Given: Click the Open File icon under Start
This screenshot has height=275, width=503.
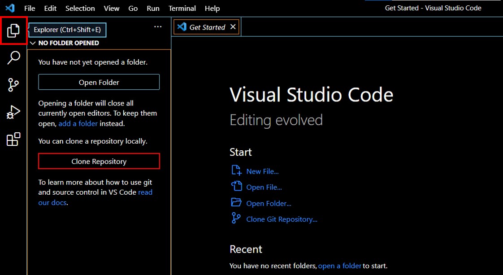Looking at the screenshot, I should point(236,186).
